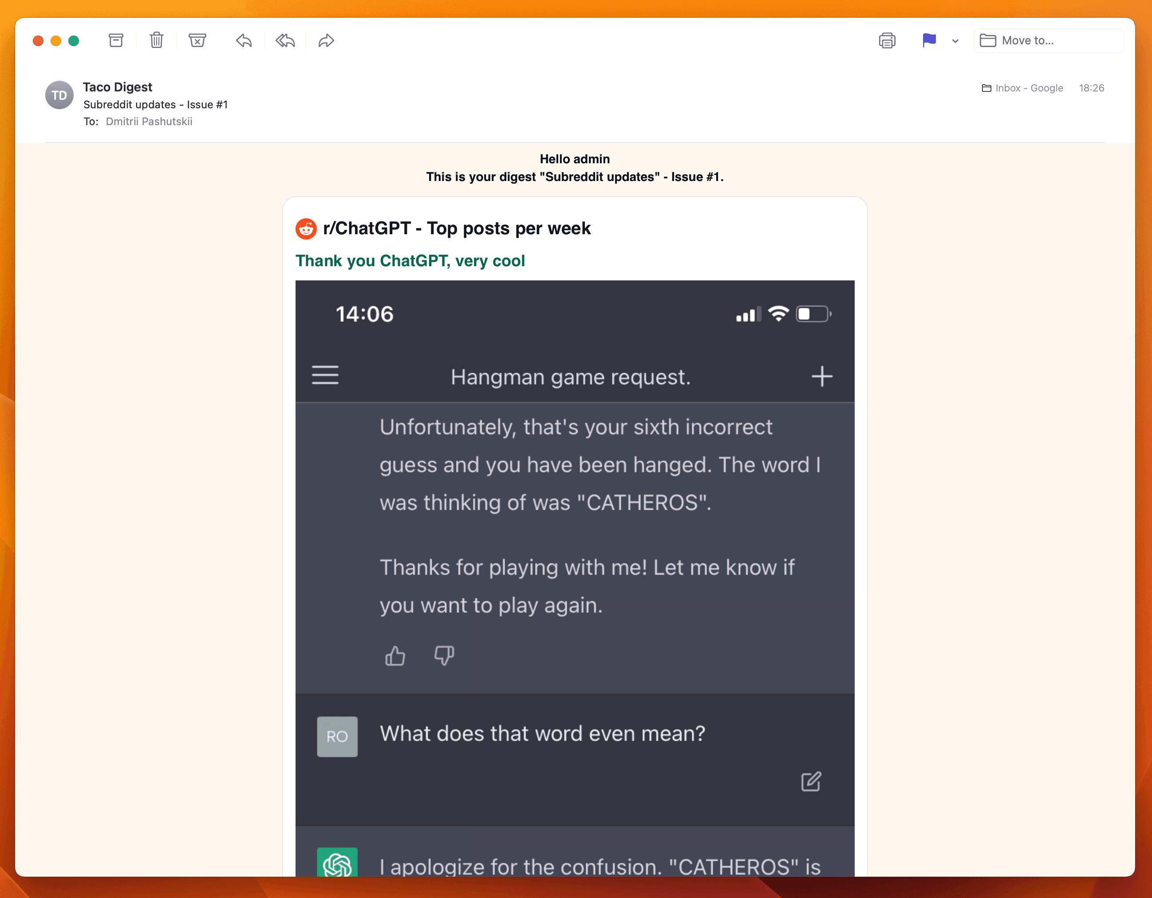Click the Hangman game request. title
Screen dimensions: 1152x898
point(571,377)
